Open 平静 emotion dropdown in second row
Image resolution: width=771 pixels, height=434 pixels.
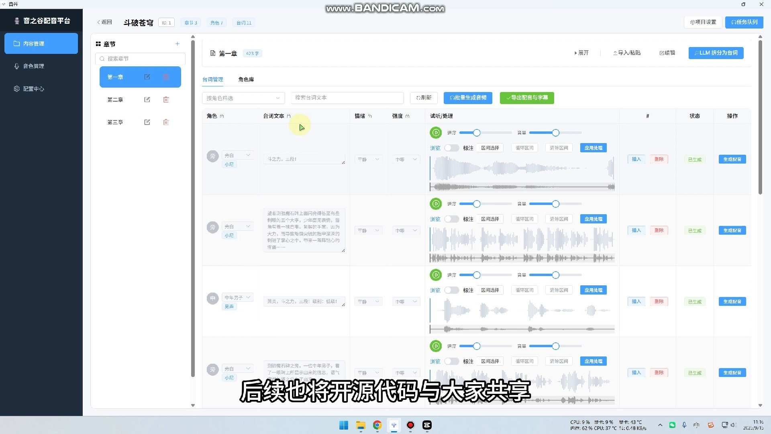[x=368, y=231]
